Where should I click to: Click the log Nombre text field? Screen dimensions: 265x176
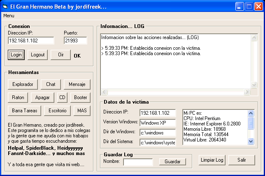point(138,162)
